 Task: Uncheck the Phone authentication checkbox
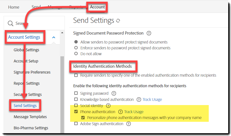[x=76, y=111]
